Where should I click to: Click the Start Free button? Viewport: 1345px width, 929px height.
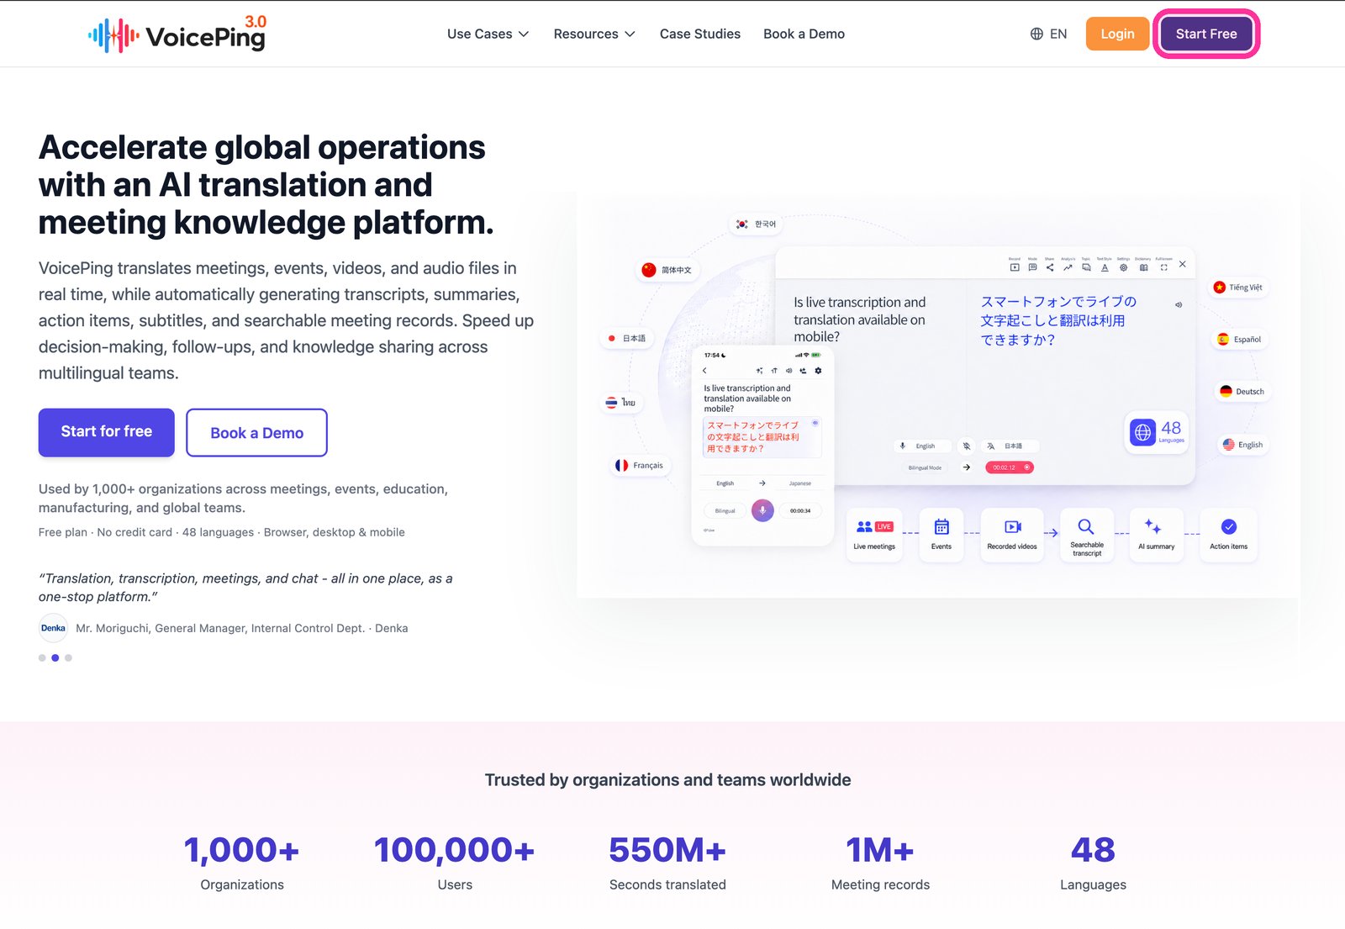tap(1206, 34)
